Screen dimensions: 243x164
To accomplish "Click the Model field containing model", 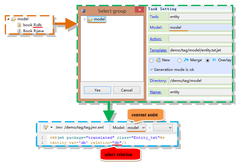I will coord(201,27).
